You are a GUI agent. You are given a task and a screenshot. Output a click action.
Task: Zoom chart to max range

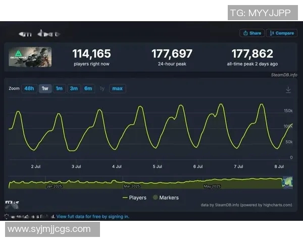pyautogui.click(x=117, y=89)
